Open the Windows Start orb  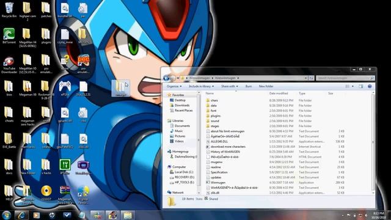click(x=6, y=215)
